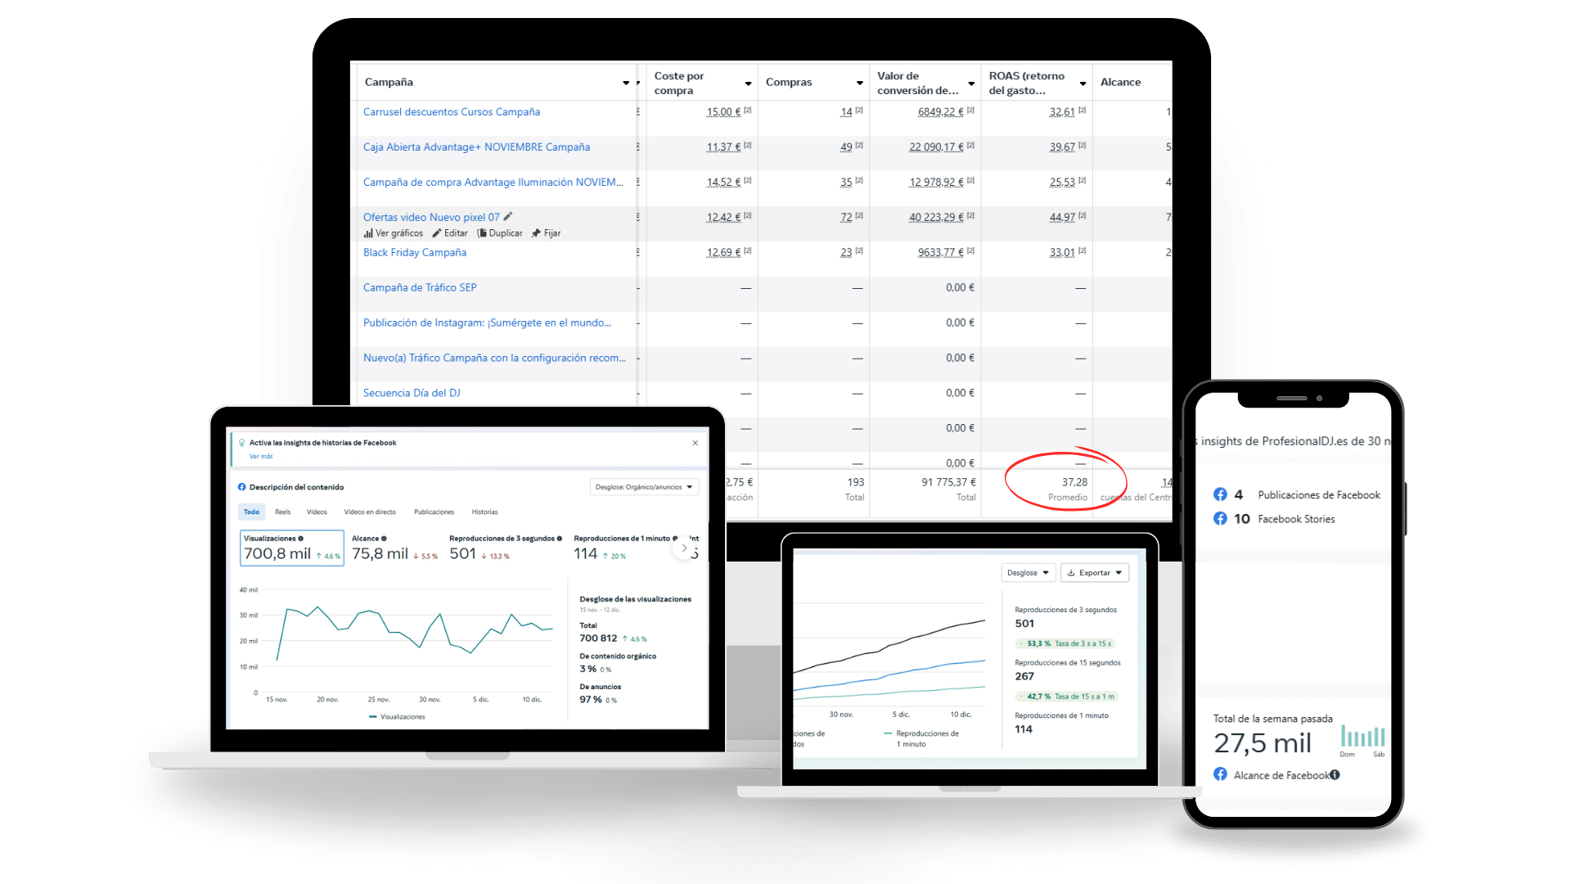This screenshot has width=1571, height=884.
Task: Click the download icon on Exportar button
Action: tap(1071, 573)
